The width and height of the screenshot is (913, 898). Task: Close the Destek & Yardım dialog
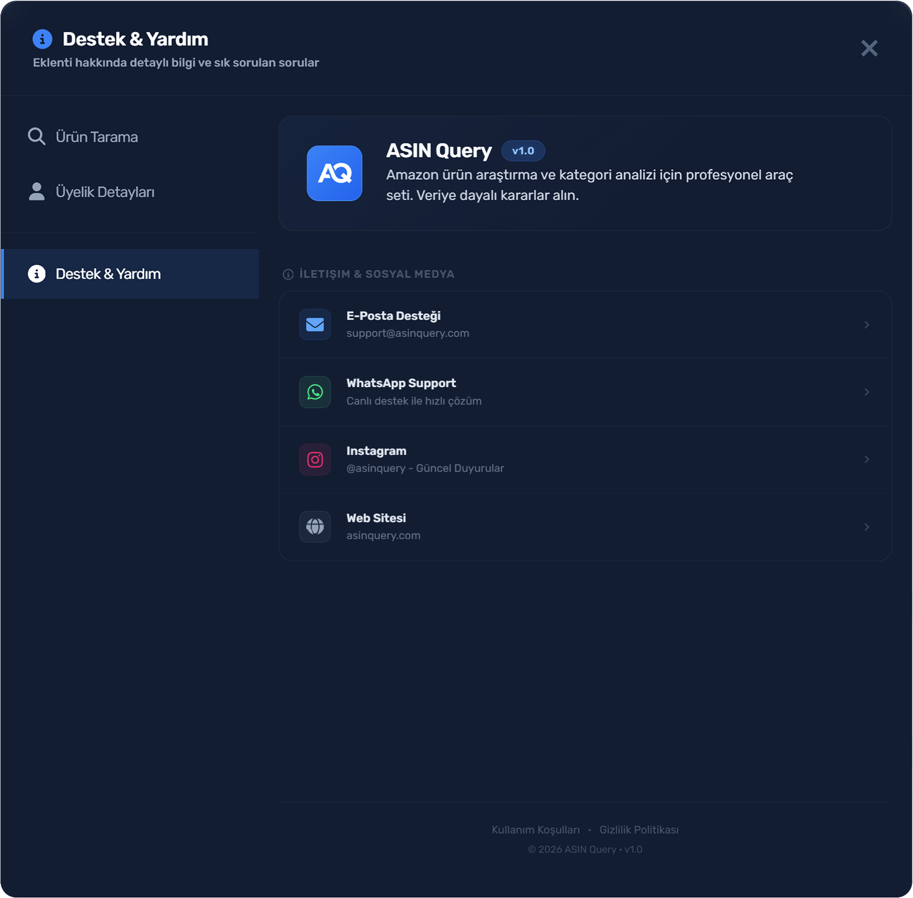click(x=869, y=48)
